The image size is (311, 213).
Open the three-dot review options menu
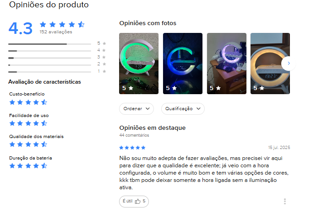pos(285,201)
